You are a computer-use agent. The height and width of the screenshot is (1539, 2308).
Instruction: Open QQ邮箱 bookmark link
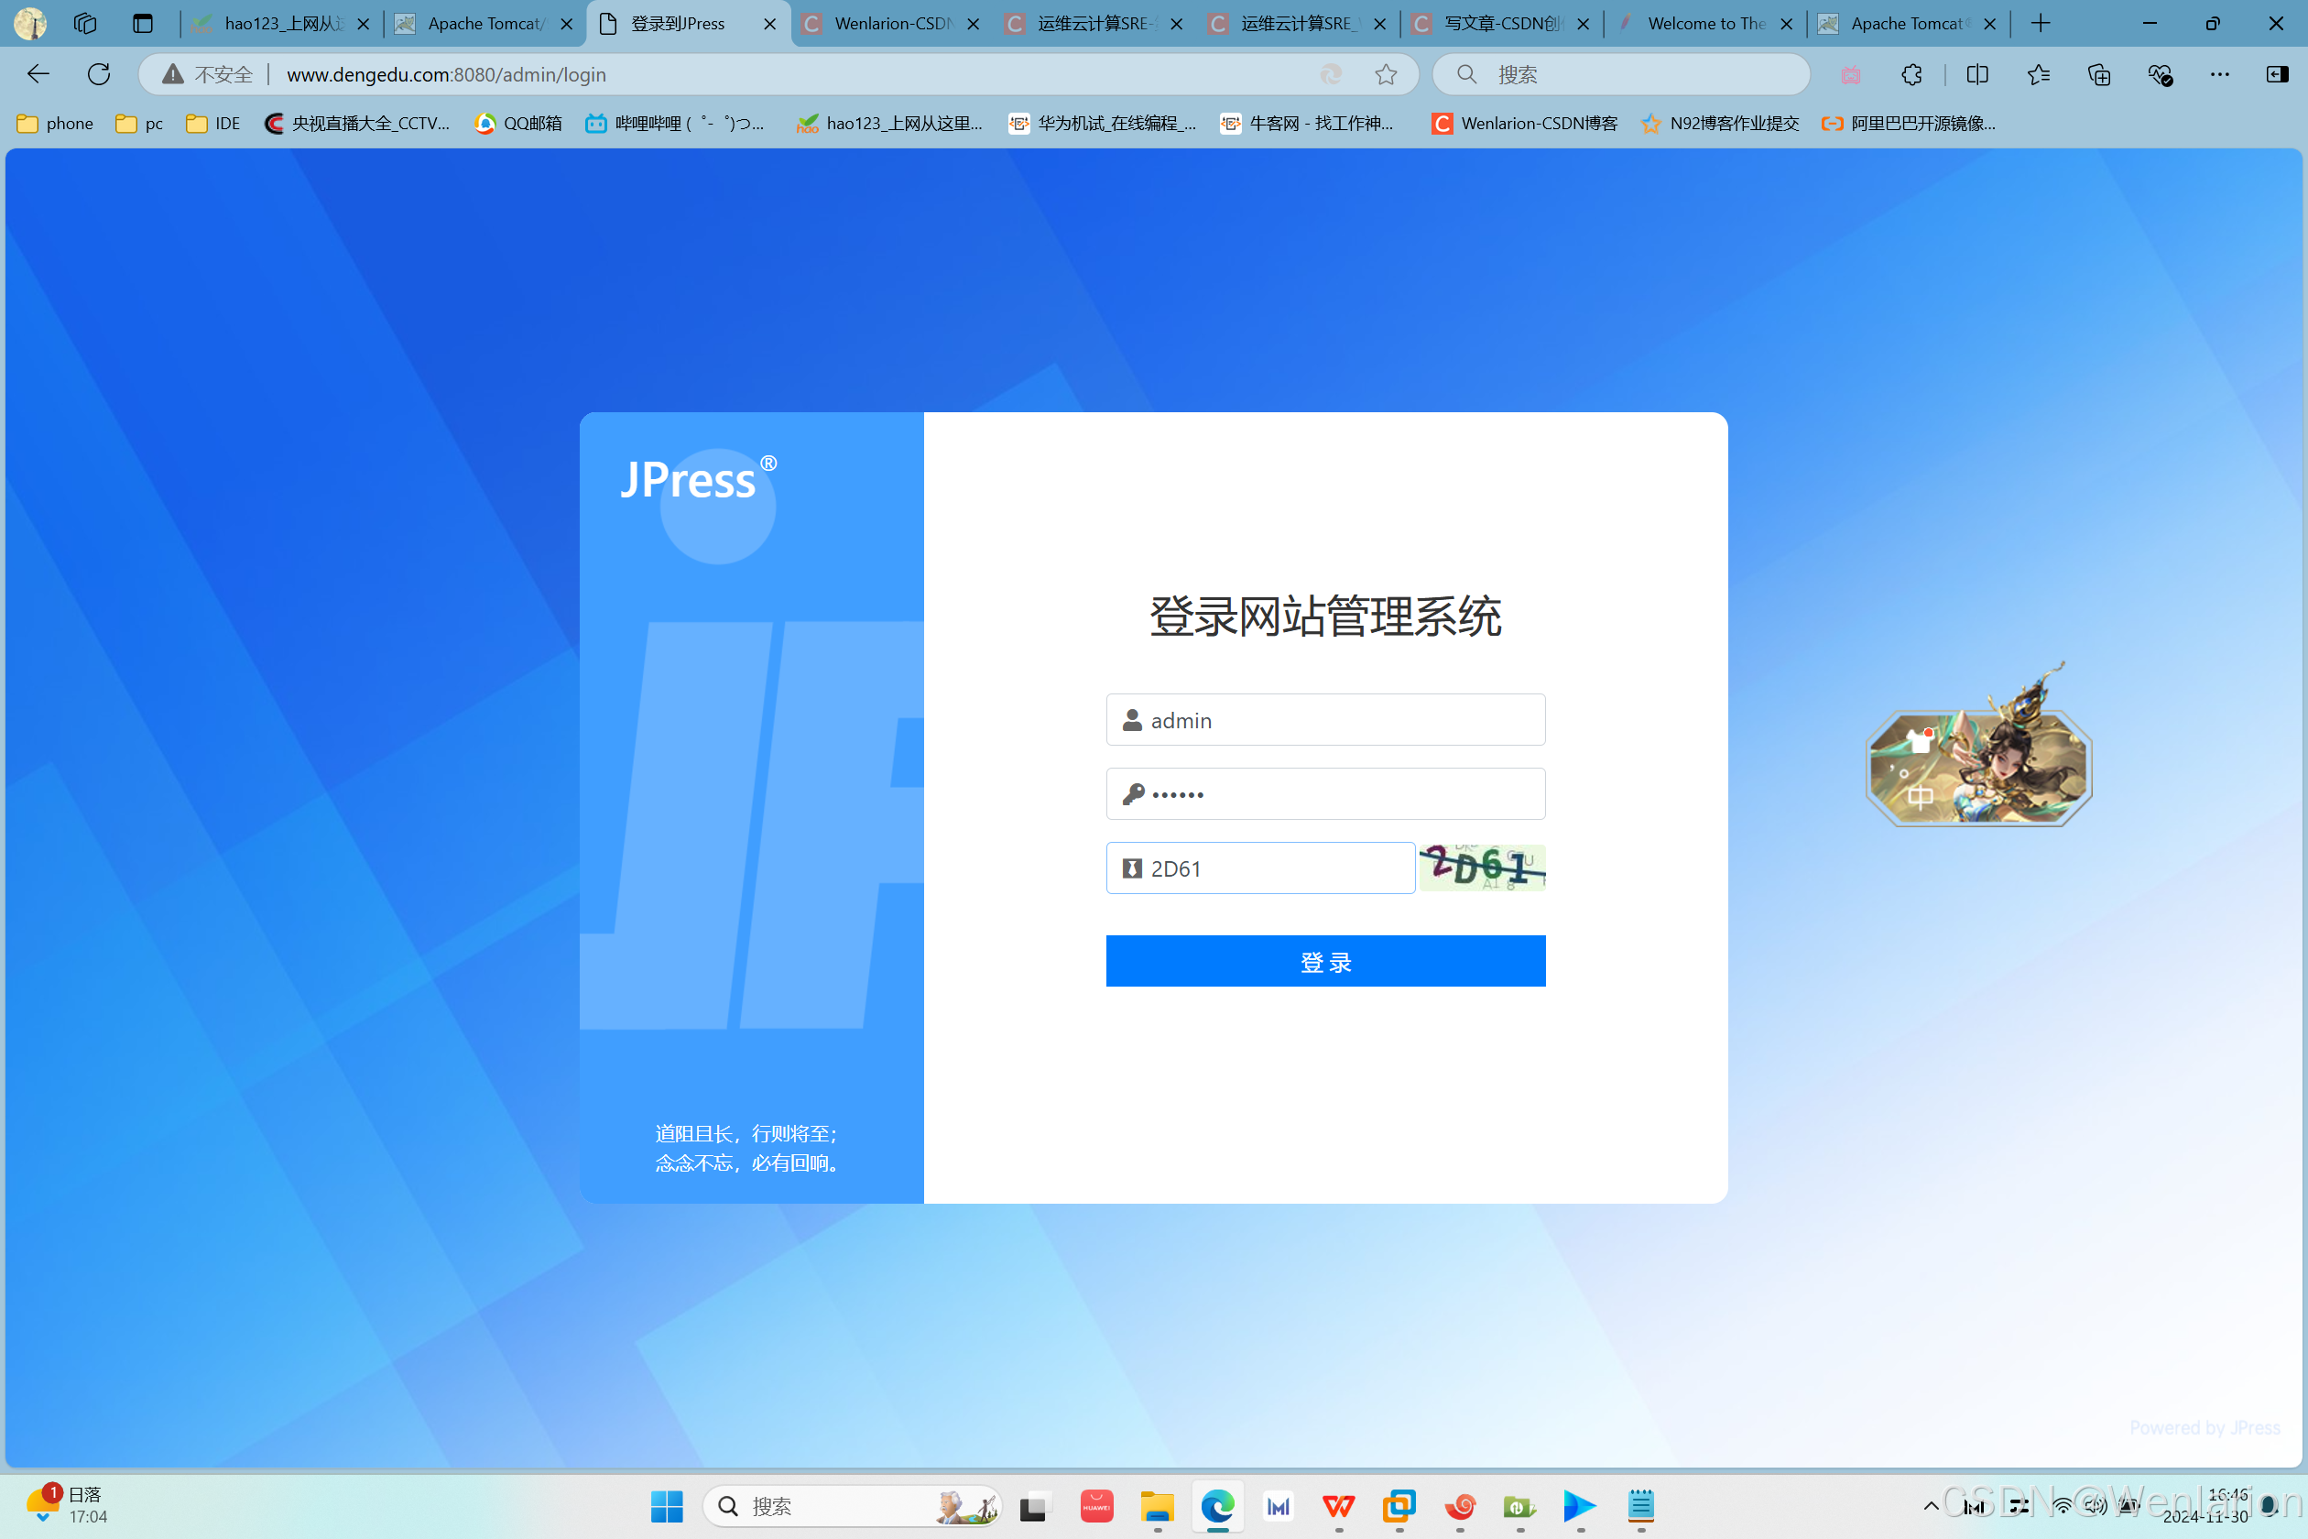point(518,124)
